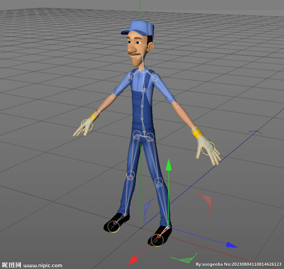Select the yellow controller on the character's left hand

click(x=208, y=148)
